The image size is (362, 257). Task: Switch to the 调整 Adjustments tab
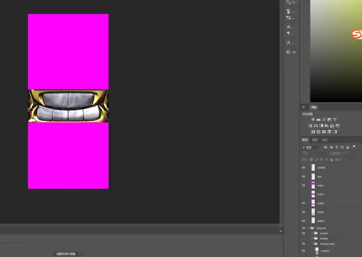pos(314,107)
